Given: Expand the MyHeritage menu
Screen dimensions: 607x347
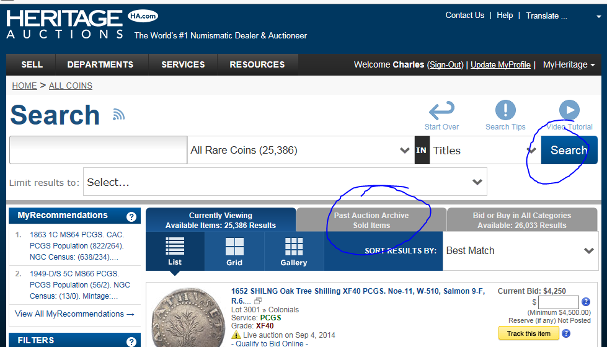Looking at the screenshot, I should coord(569,64).
